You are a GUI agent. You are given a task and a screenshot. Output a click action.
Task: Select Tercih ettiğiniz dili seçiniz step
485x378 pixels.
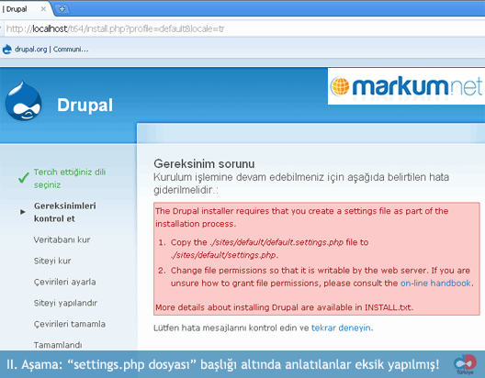(70, 178)
